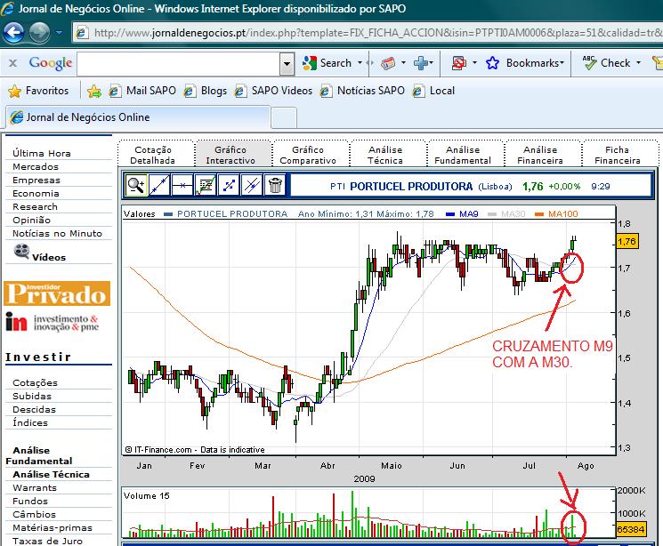The height and width of the screenshot is (546, 663).
Task: Click the Bookmarks star button
Action: [525, 63]
